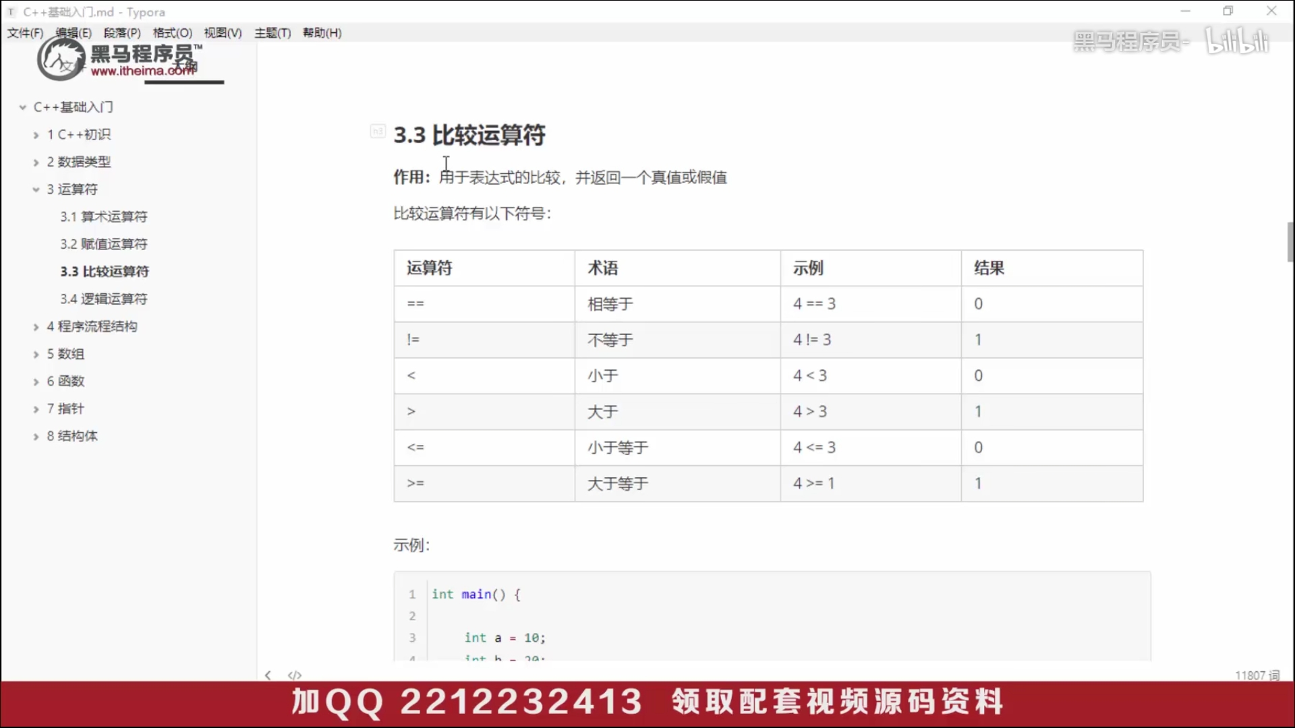The width and height of the screenshot is (1295, 728).
Task: Select 3.4 逻辑运算符 in outline
Action: [x=103, y=299]
